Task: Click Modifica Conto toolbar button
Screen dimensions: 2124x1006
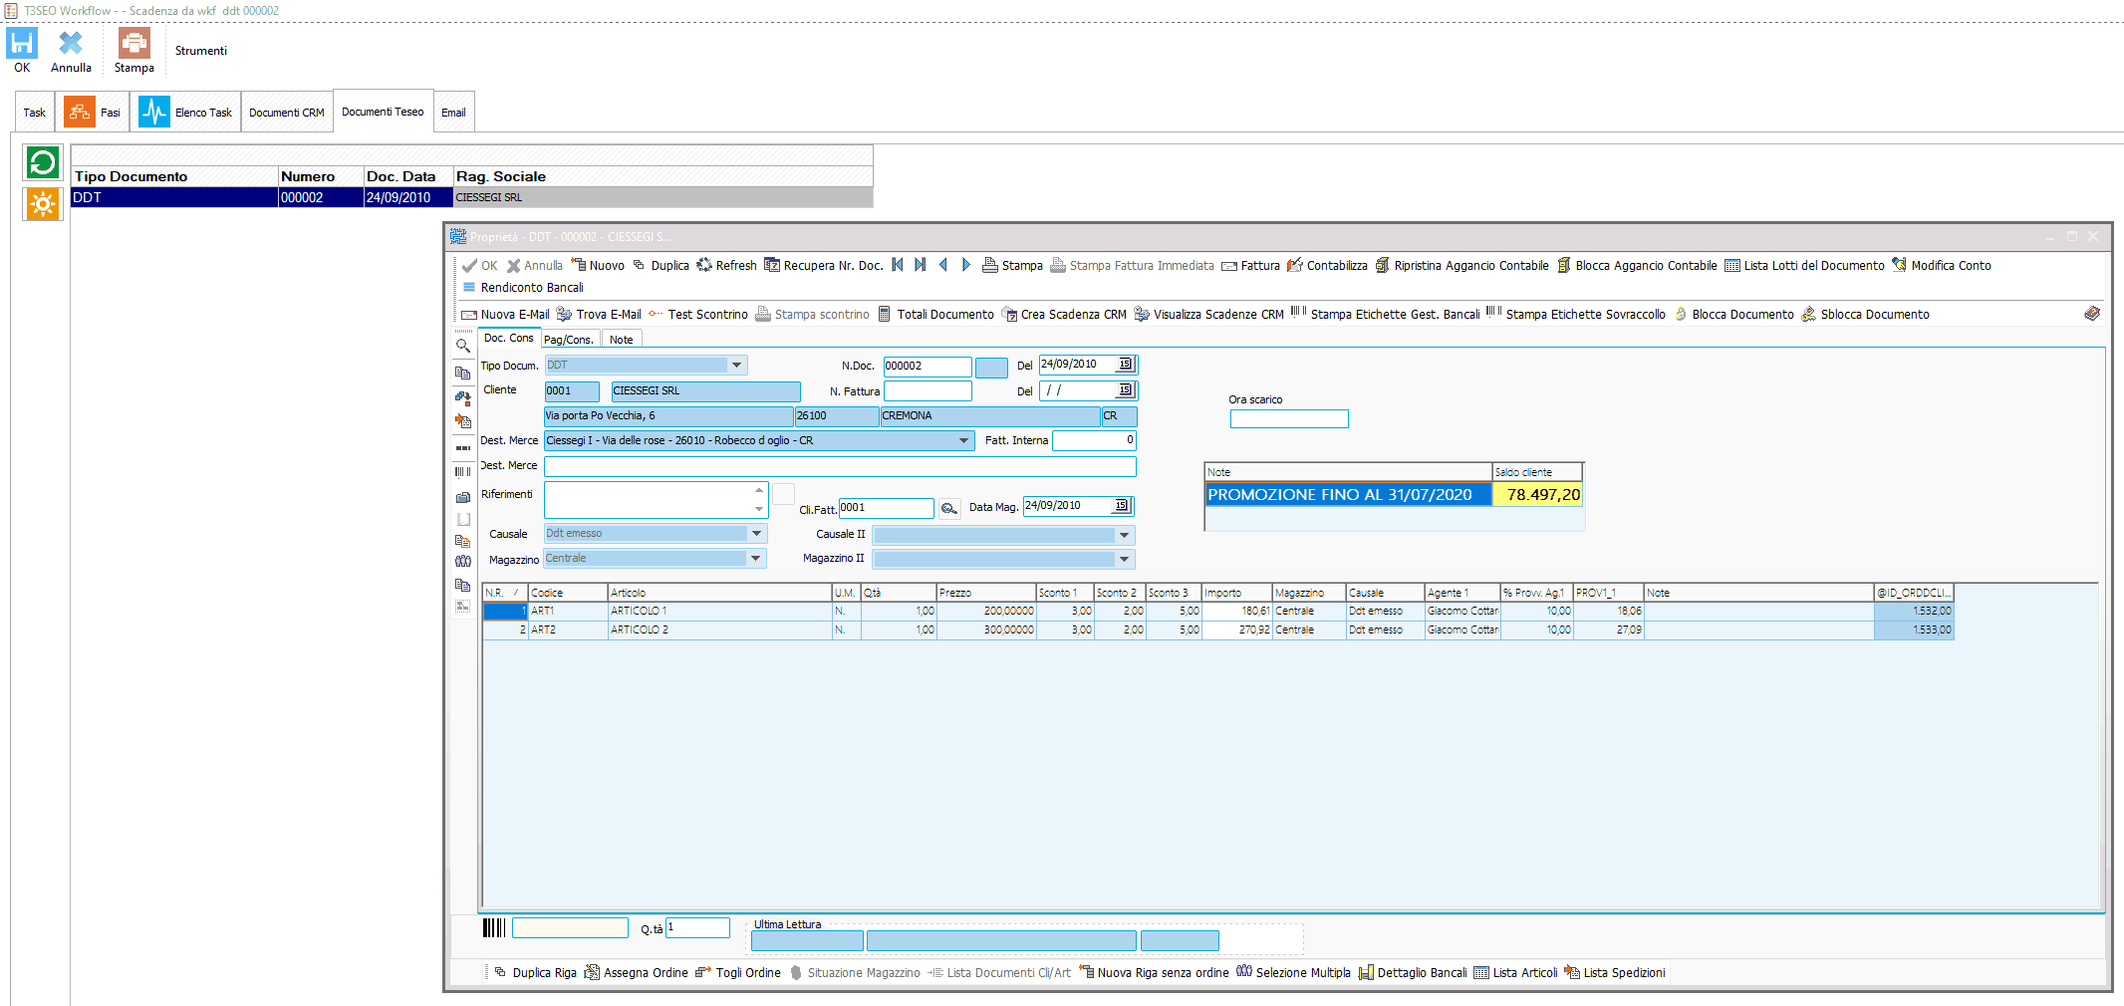Action: click(x=1942, y=265)
